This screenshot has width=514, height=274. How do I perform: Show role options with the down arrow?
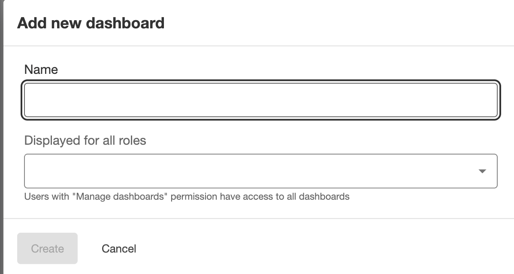[x=482, y=171]
